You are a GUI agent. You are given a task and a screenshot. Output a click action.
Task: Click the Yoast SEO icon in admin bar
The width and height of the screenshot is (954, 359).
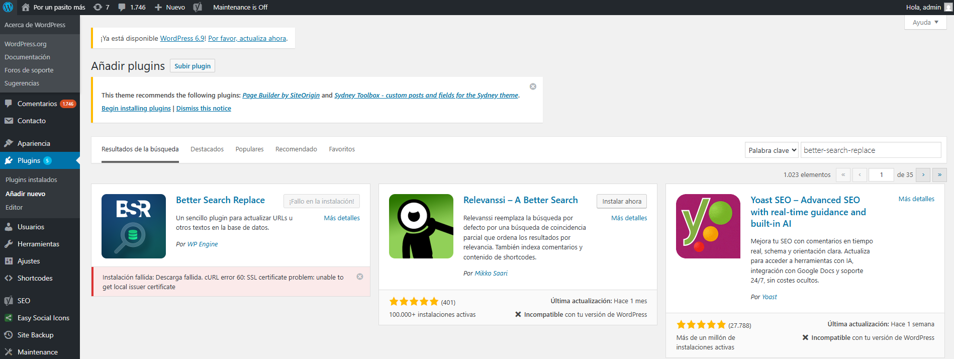[x=198, y=7]
